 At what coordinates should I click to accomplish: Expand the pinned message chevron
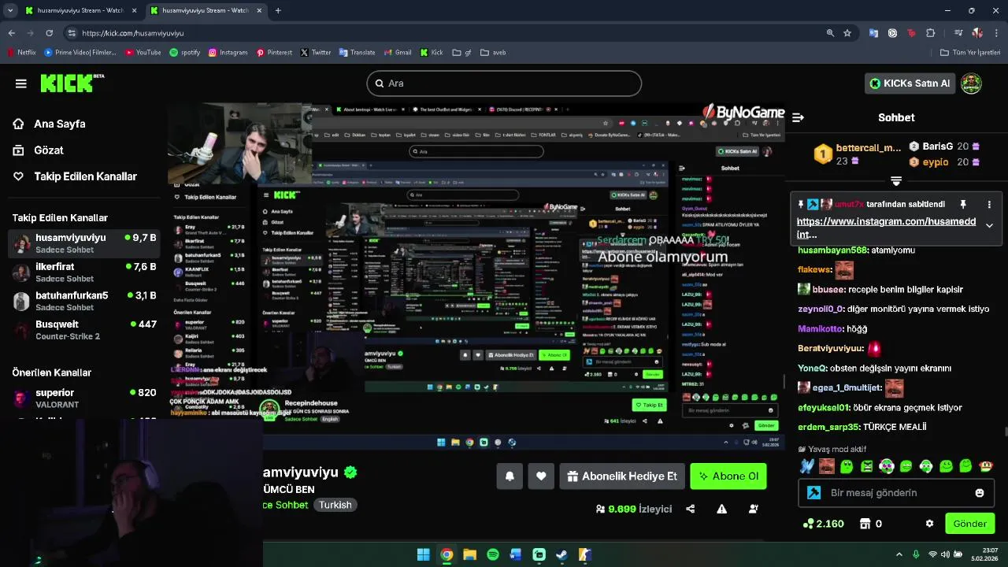pyautogui.click(x=989, y=225)
